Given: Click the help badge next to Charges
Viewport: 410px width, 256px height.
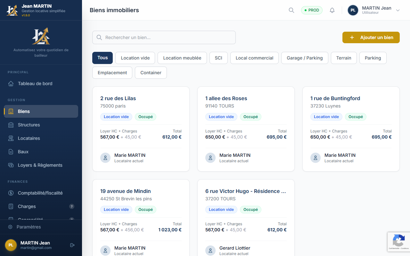Looking at the screenshot, I should point(72,206).
